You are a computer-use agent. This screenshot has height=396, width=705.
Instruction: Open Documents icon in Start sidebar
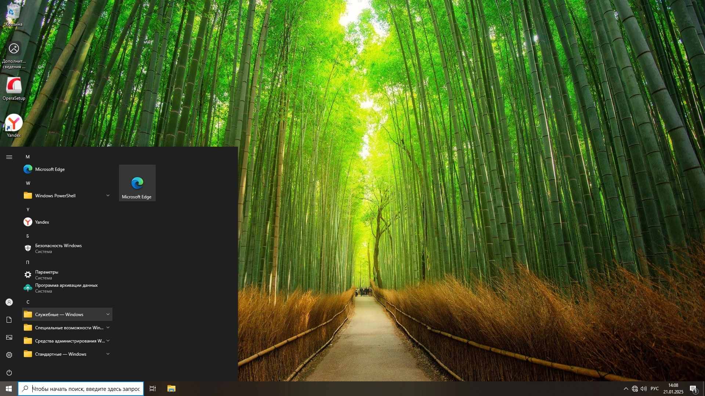(x=9, y=320)
